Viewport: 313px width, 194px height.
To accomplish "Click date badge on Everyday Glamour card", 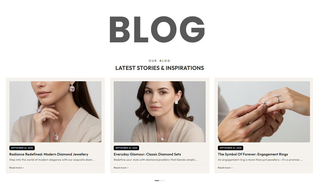I will coord(126,148).
